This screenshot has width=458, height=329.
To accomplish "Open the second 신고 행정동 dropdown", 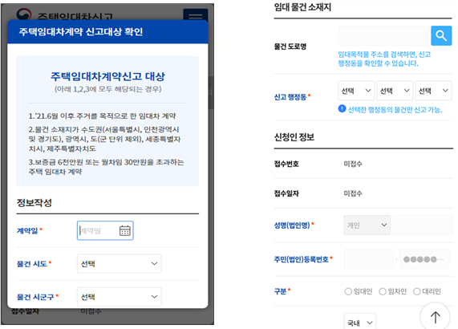I will 395,91.
